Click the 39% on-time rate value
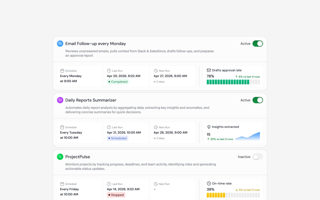The image size is (320, 200). click(210, 190)
